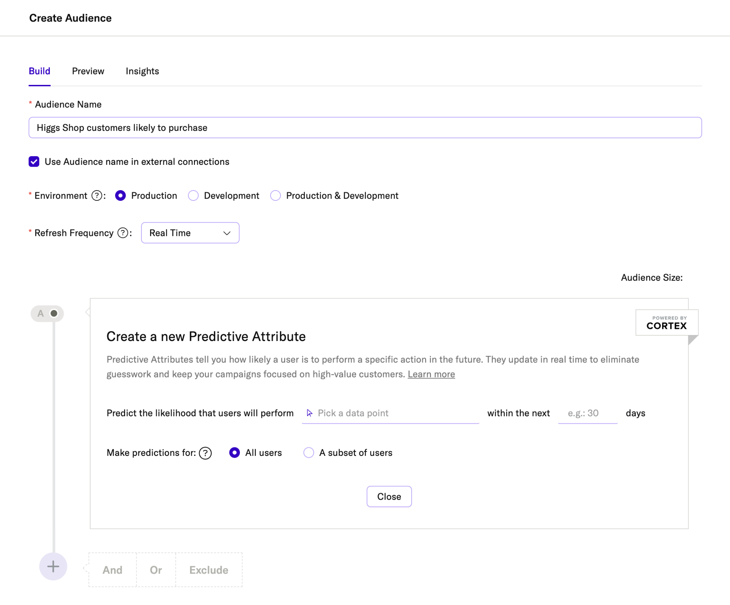Toggle Use Audience name in external connections
This screenshot has width=730, height=605.
pyautogui.click(x=34, y=162)
